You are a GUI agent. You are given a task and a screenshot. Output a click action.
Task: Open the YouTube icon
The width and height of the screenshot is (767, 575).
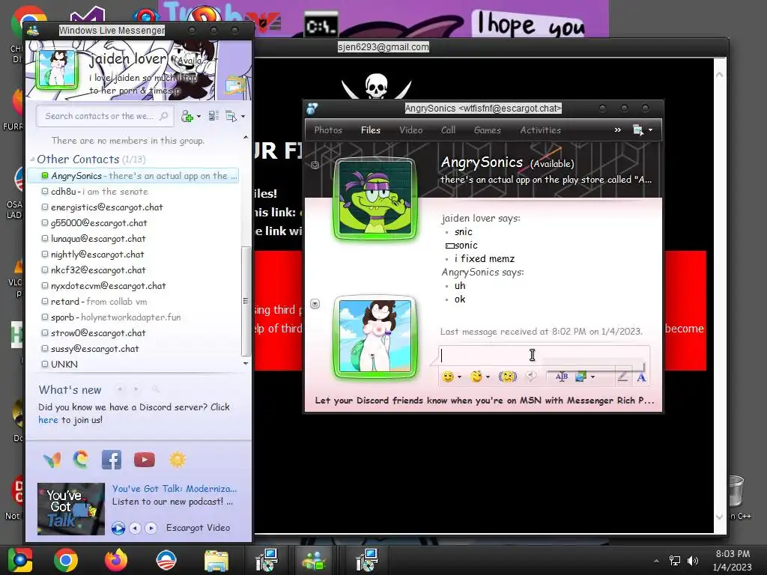145,460
